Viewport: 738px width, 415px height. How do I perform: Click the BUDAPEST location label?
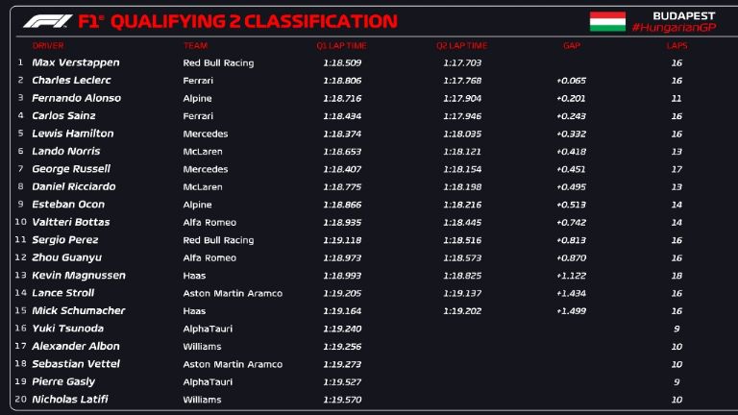click(683, 15)
